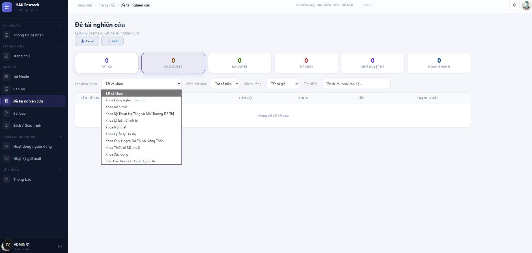The height and width of the screenshot is (253, 532).
Task: Click the Đề tài nghiên cứu breadcrumb text
Action: (x=135, y=5)
